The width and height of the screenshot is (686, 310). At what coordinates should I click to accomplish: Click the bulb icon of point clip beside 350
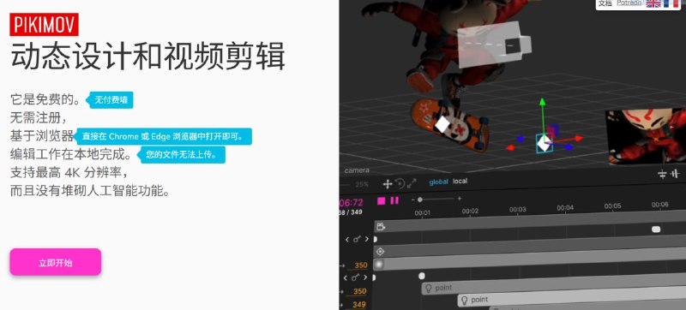click(x=429, y=289)
